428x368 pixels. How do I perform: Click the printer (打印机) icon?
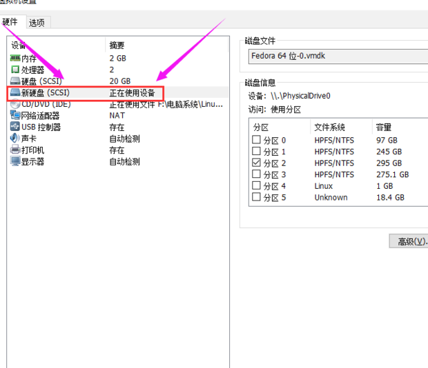15,150
